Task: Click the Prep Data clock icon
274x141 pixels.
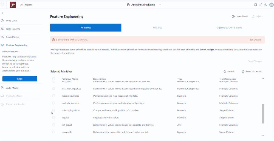Action: [x=2, y=21]
